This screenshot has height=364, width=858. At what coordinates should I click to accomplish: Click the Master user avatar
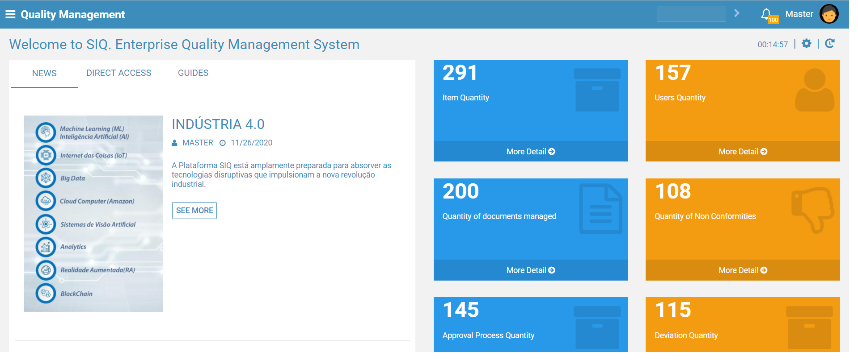(829, 14)
